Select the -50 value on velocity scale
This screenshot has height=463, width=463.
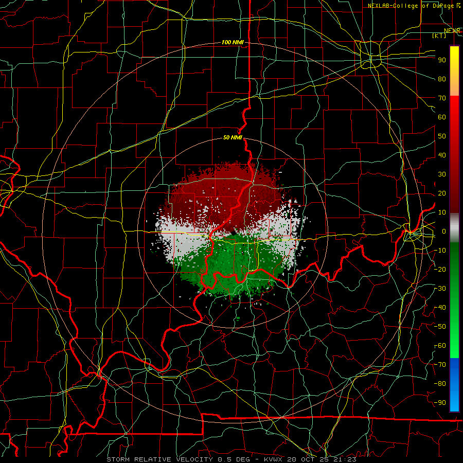pos(440,326)
